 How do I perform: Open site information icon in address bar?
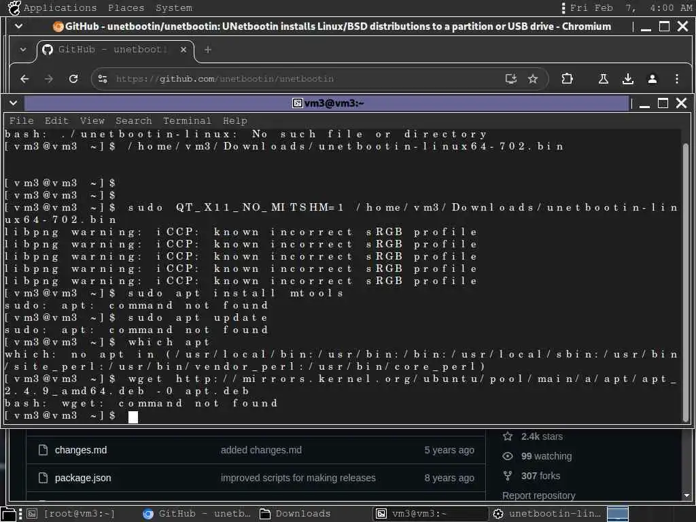coord(103,79)
